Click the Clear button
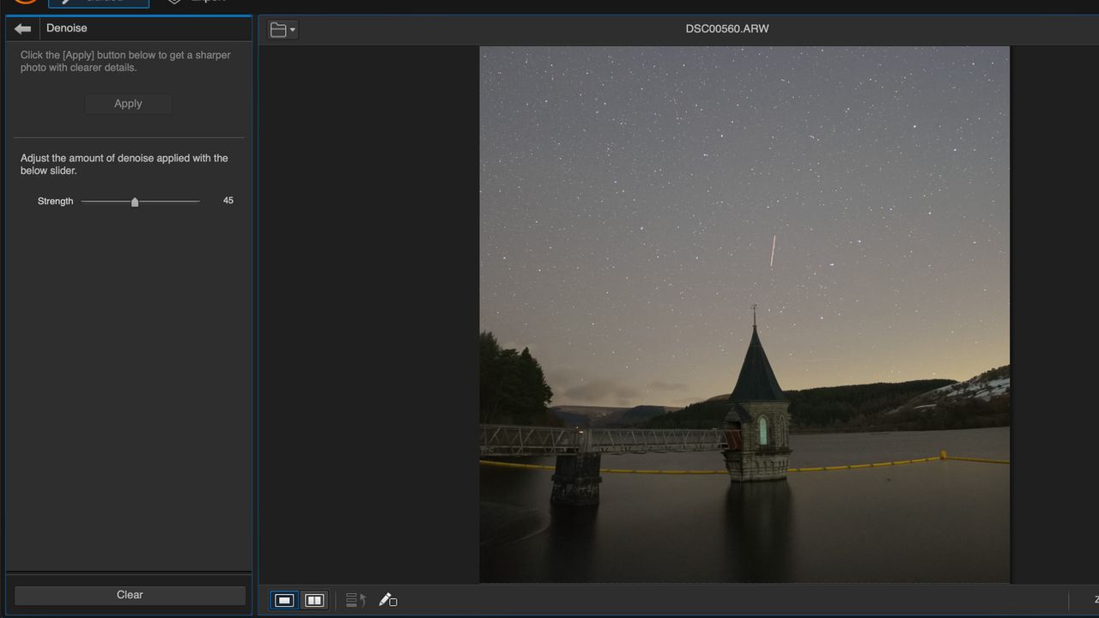 130,595
